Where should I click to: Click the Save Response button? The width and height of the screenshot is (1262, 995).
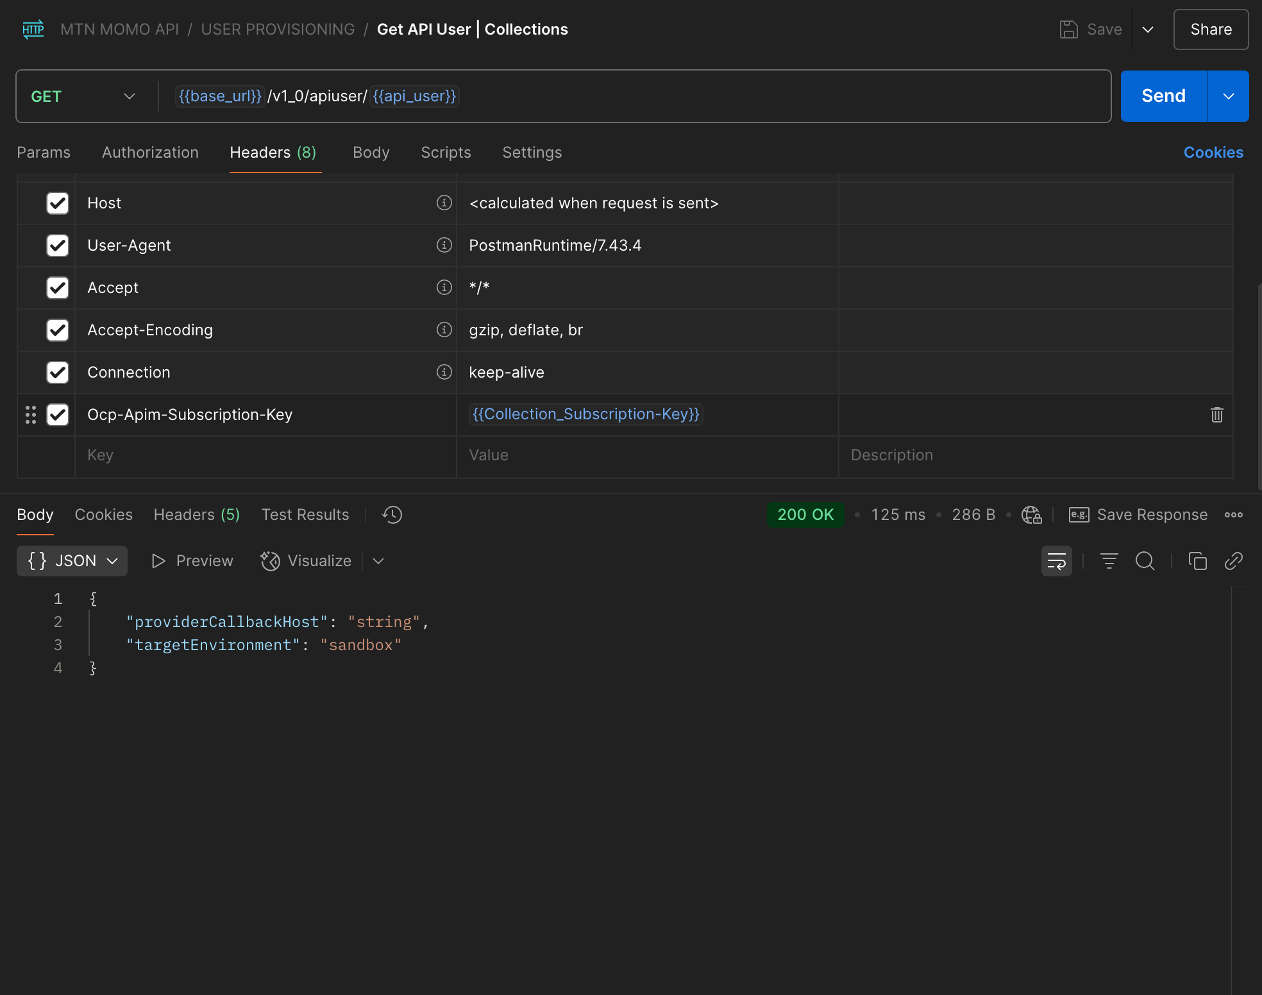[1138, 515]
